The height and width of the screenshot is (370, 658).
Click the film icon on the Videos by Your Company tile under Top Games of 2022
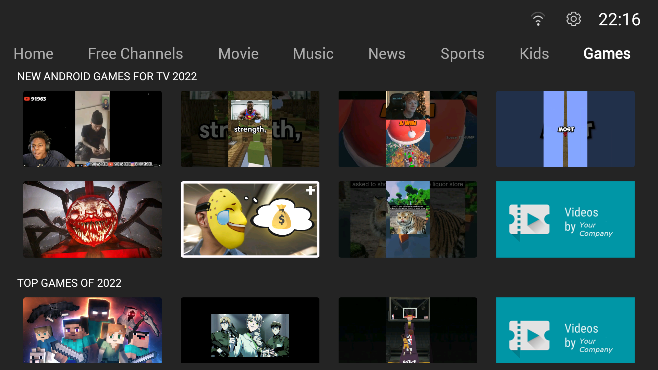click(529, 336)
